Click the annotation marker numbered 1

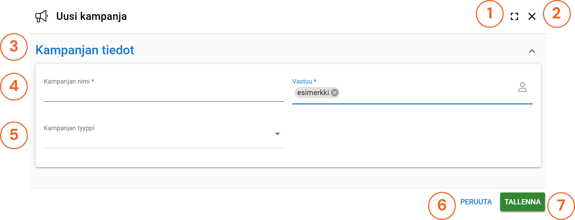point(490,14)
